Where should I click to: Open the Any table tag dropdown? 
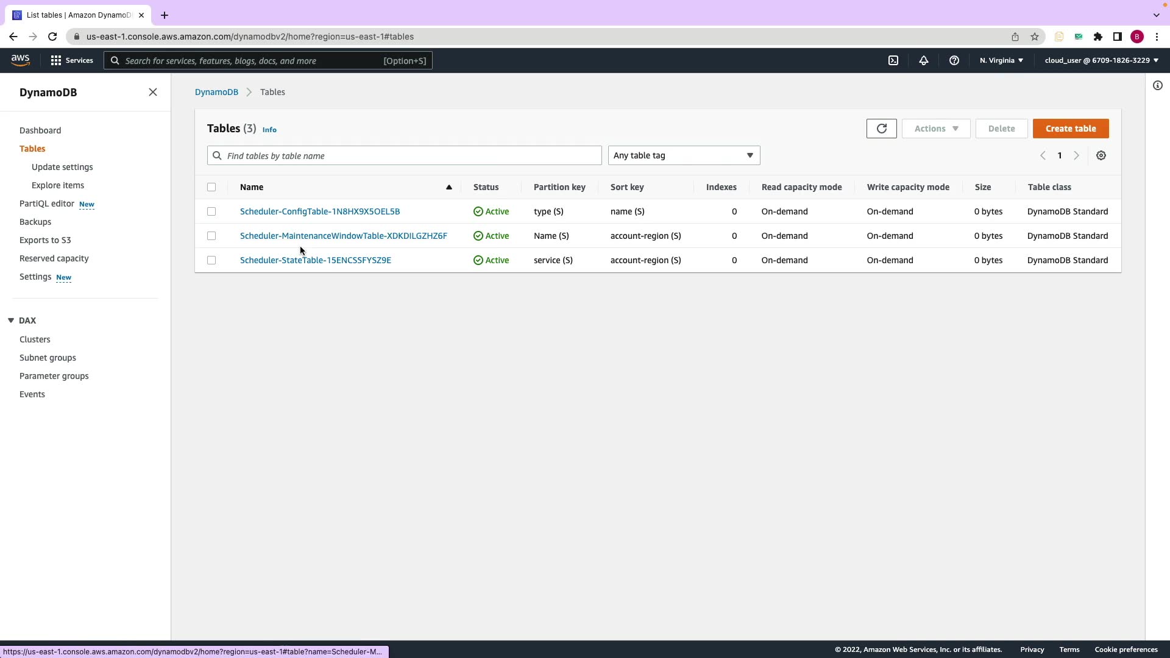tap(683, 155)
